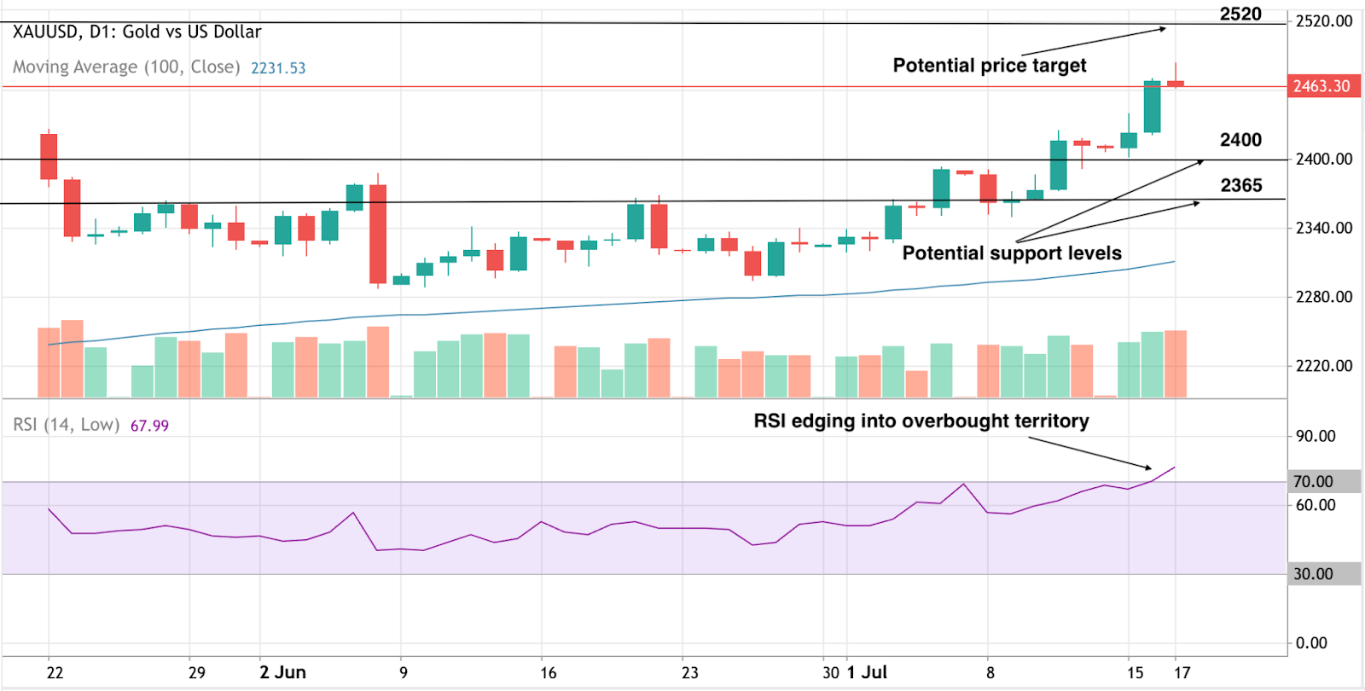This screenshot has height=691, width=1365.
Task: Click the bold 2520 price level label
Action: pos(1240,14)
